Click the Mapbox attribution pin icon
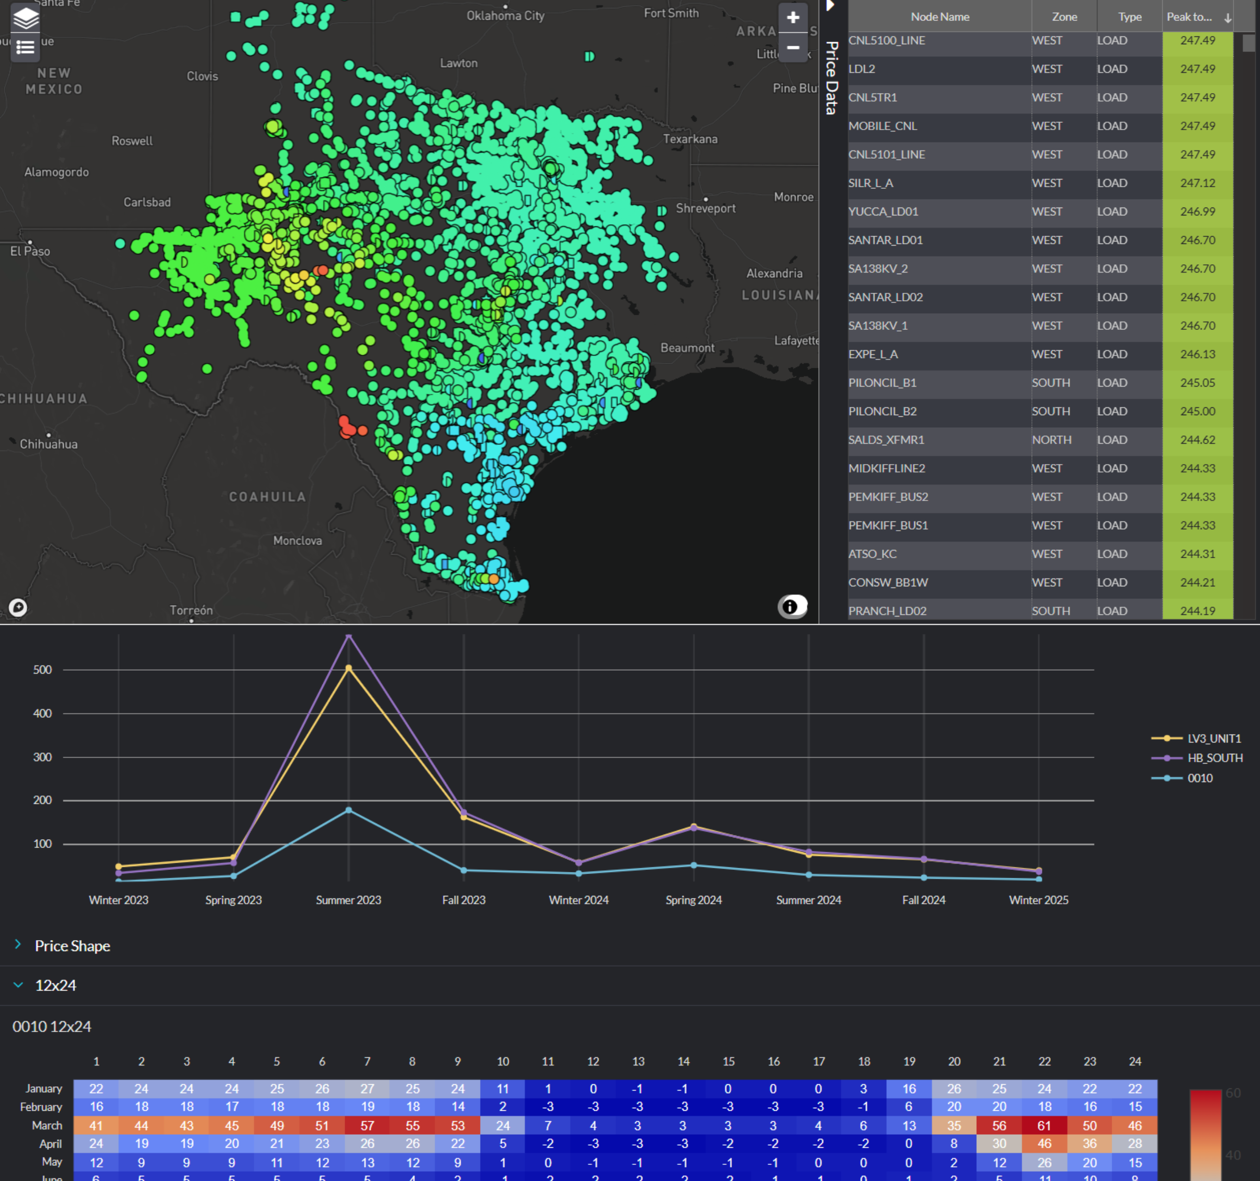Screen dimensions: 1260x1181 [x=18, y=607]
